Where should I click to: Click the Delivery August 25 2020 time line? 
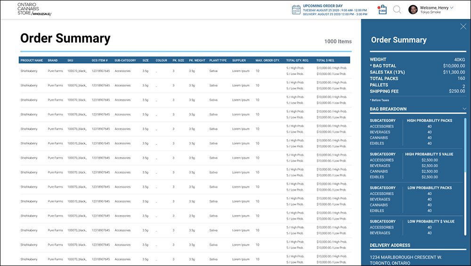(x=335, y=14)
